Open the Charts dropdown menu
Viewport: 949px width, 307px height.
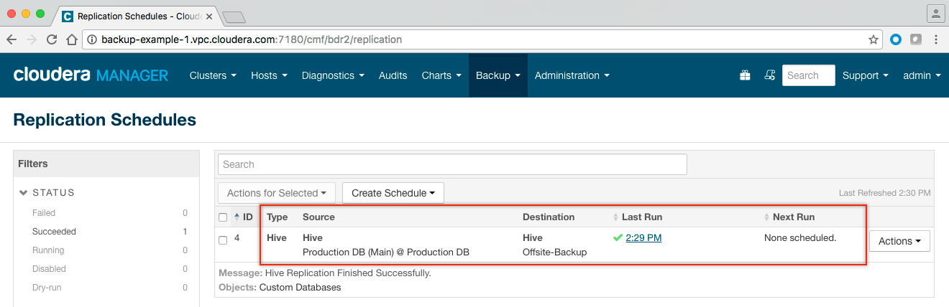[441, 75]
